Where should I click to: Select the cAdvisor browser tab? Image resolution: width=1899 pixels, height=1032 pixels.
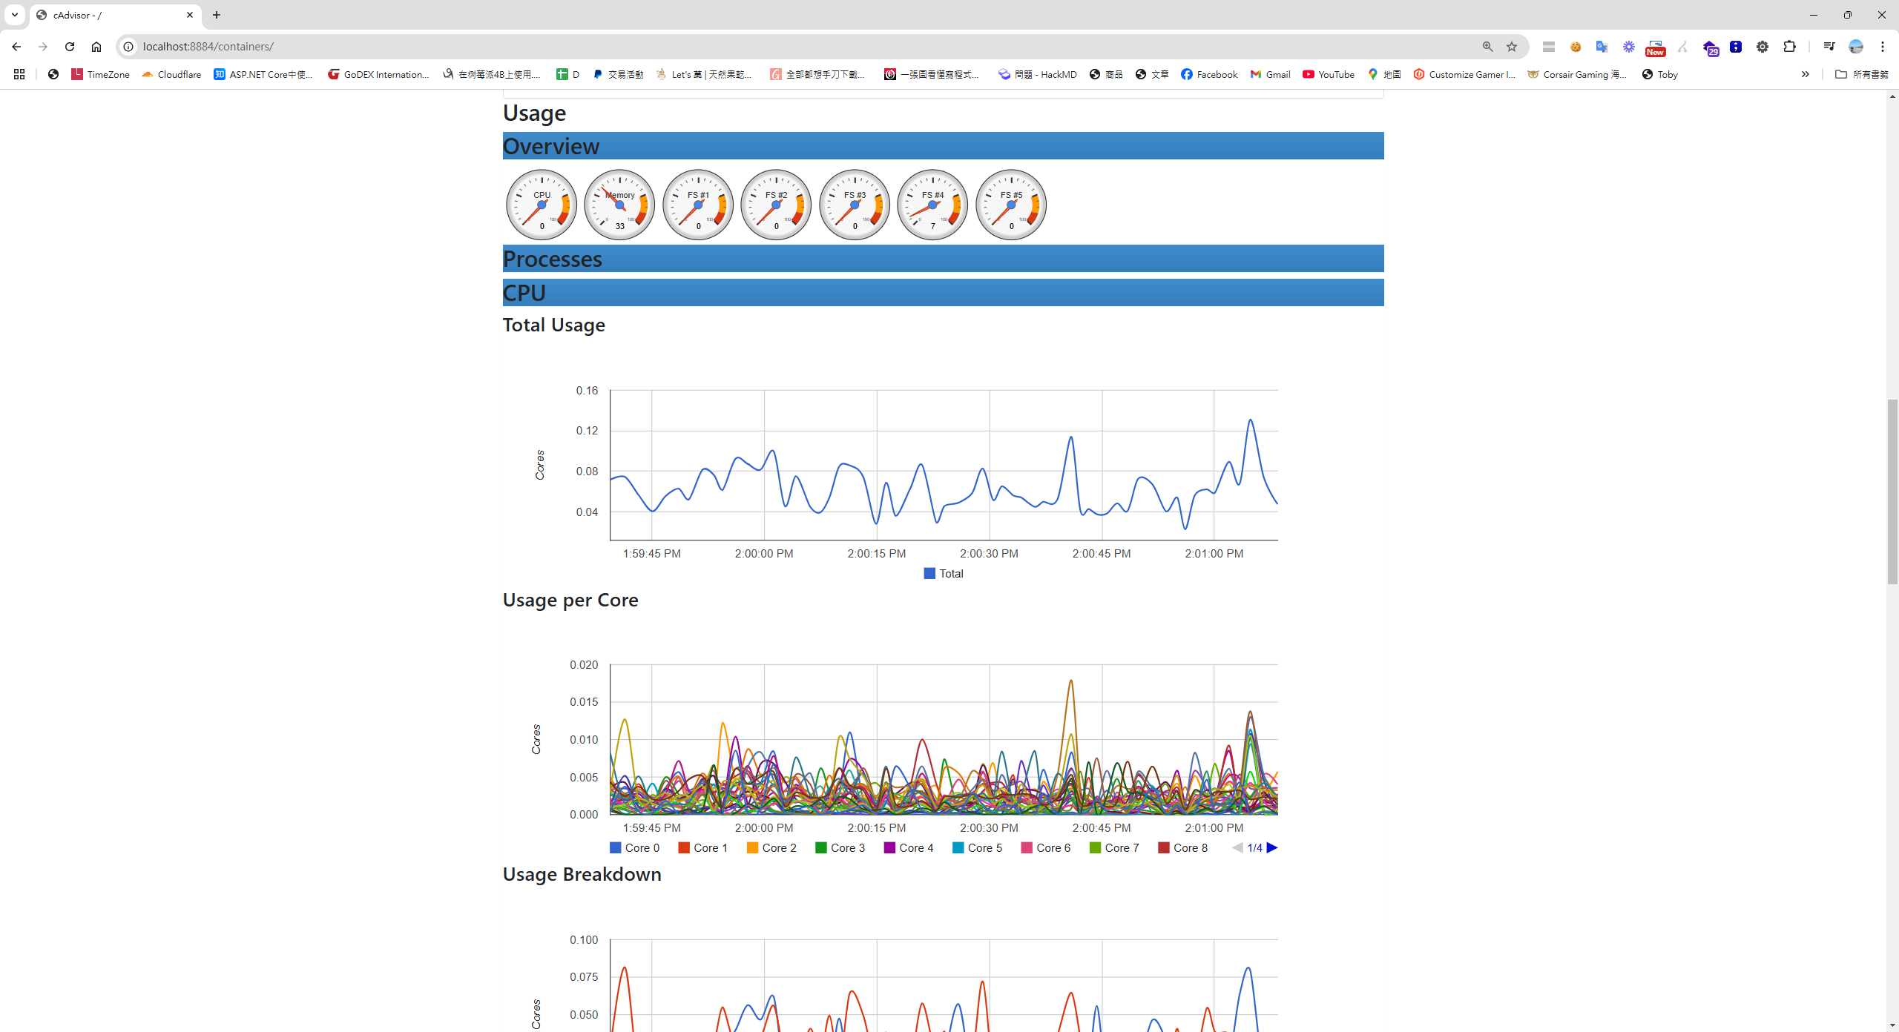104,15
